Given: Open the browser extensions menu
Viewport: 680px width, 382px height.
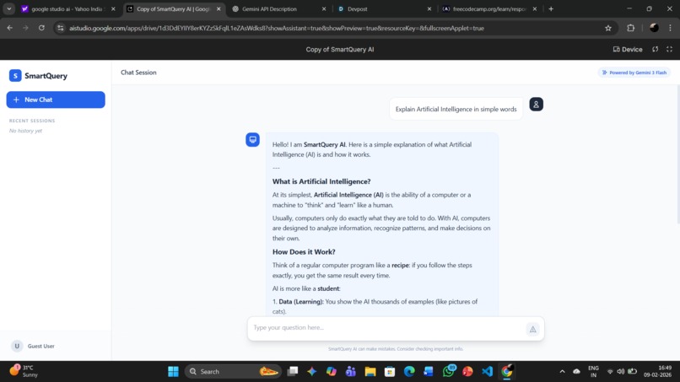Looking at the screenshot, I should coord(630,28).
